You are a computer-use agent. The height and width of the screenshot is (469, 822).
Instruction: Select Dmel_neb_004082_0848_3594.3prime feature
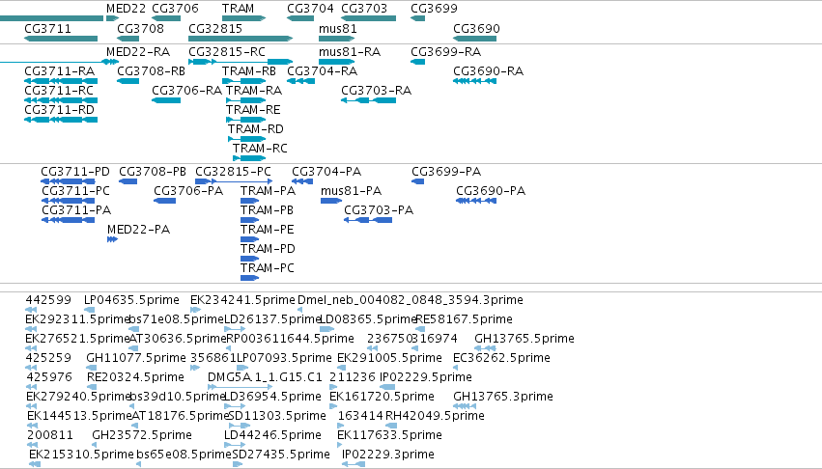pyautogui.click(x=300, y=310)
